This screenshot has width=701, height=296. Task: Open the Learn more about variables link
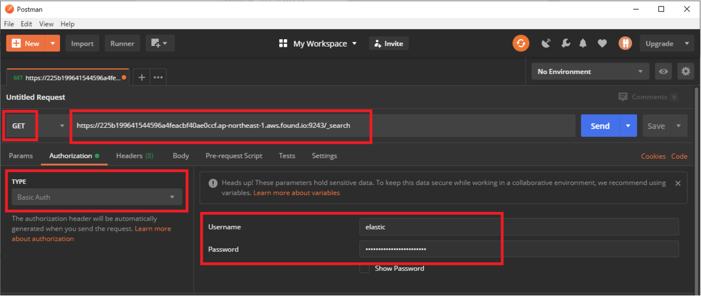click(x=297, y=193)
